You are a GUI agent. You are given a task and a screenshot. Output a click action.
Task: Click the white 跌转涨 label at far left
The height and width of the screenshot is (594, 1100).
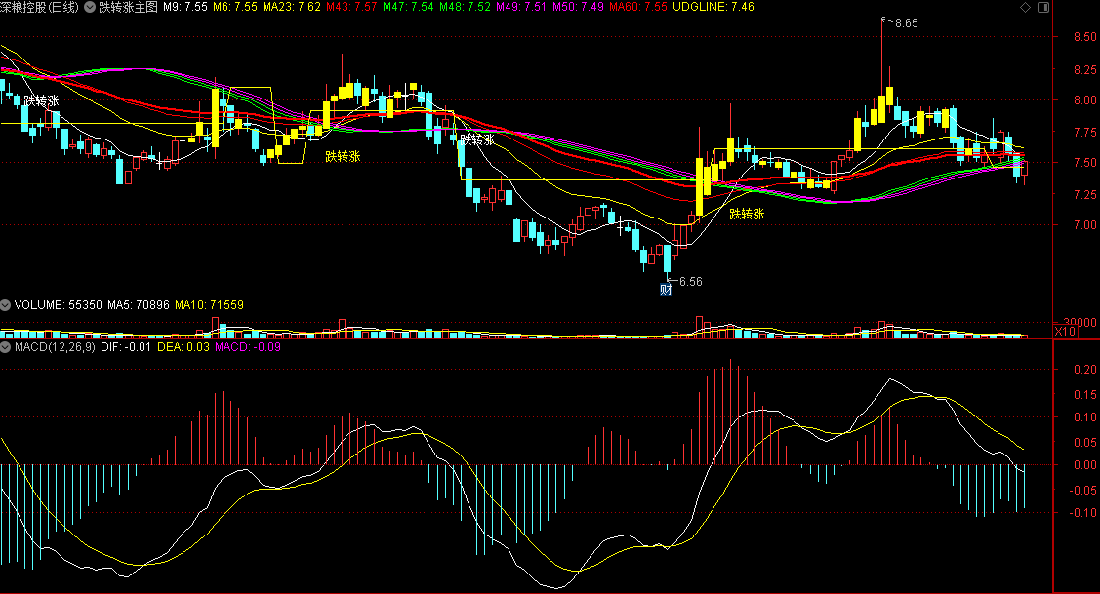pos(41,101)
